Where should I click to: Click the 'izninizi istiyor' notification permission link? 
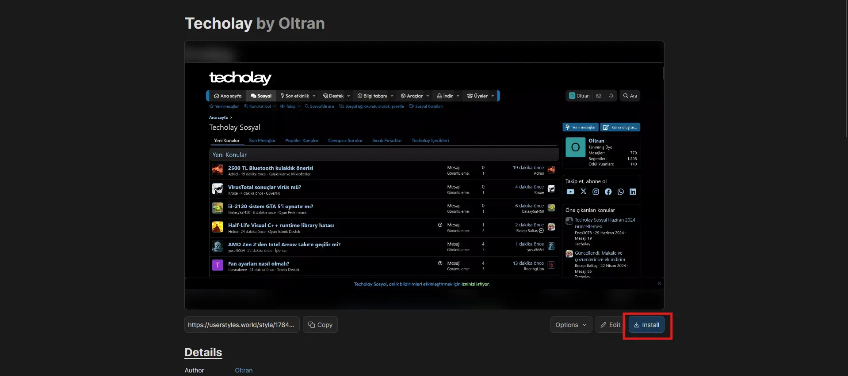[x=476, y=284]
